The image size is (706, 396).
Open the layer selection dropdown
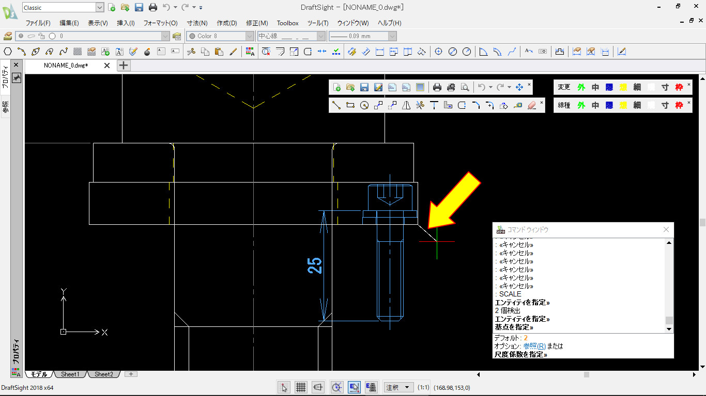(165, 36)
